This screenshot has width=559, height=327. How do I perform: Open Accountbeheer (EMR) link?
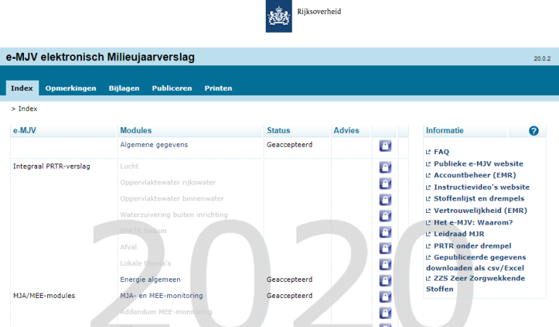pyautogui.click(x=475, y=175)
